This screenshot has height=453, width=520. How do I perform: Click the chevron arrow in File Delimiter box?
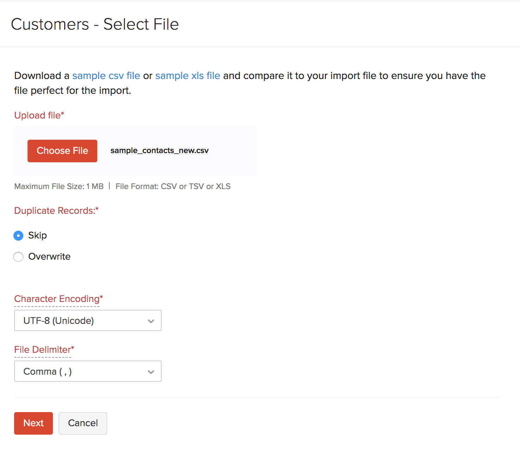point(151,372)
